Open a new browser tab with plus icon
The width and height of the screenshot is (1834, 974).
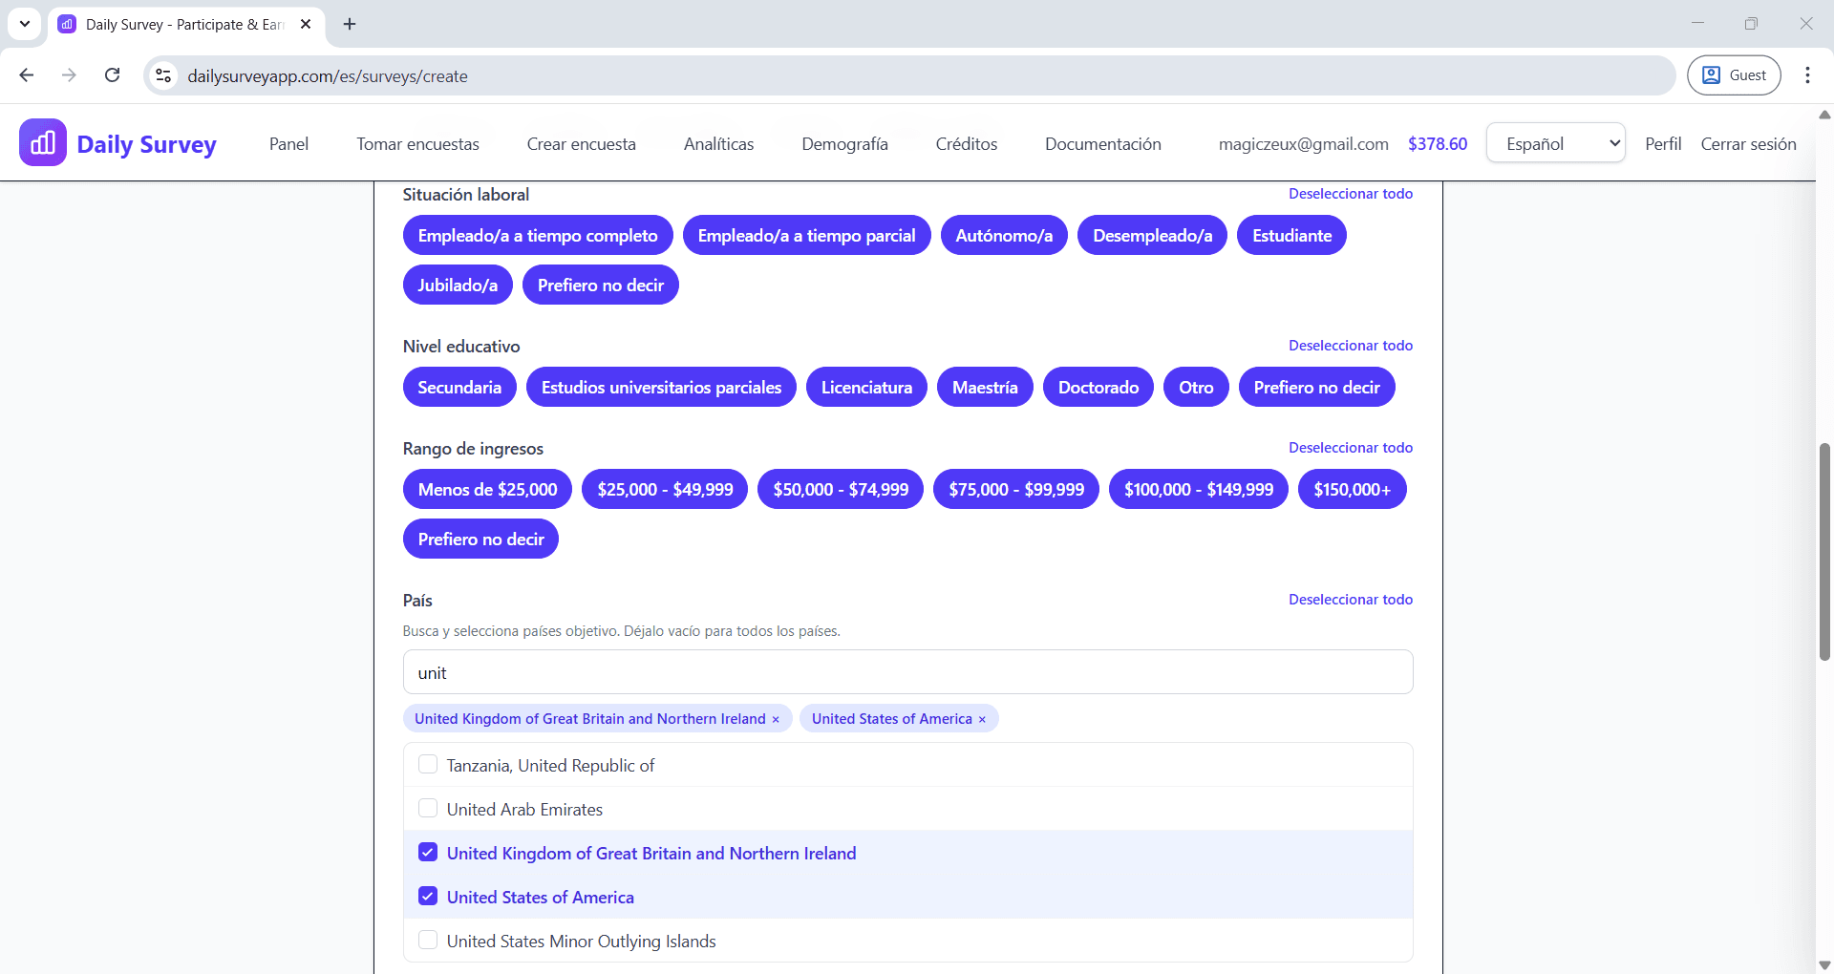point(350,24)
